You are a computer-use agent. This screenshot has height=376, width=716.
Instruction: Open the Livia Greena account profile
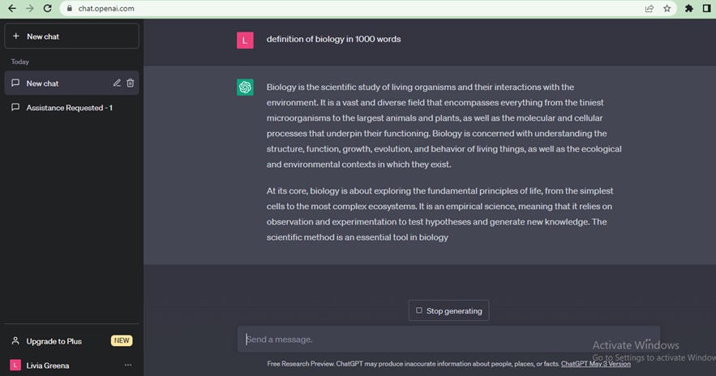(x=47, y=365)
